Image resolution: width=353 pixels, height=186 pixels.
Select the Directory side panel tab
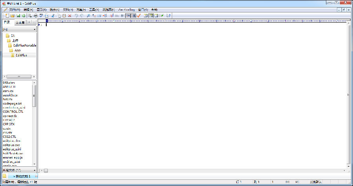coord(7,22)
